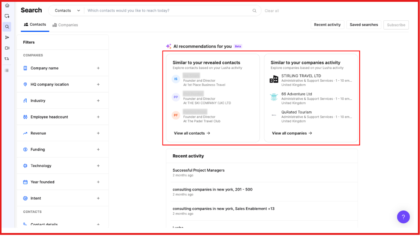Viewport: 420px width, 236px height.
Task: Click 66 Adventure Ltd company logo
Action: 274,97
